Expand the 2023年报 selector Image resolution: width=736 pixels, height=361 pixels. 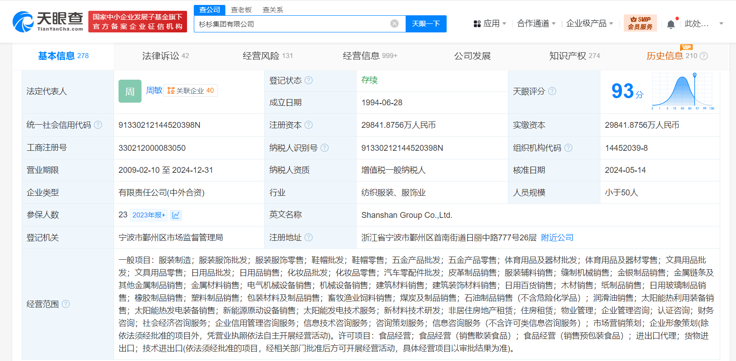tap(149, 215)
